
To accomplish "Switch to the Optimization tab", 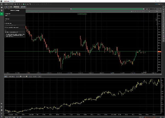I will [x=23, y=7].
